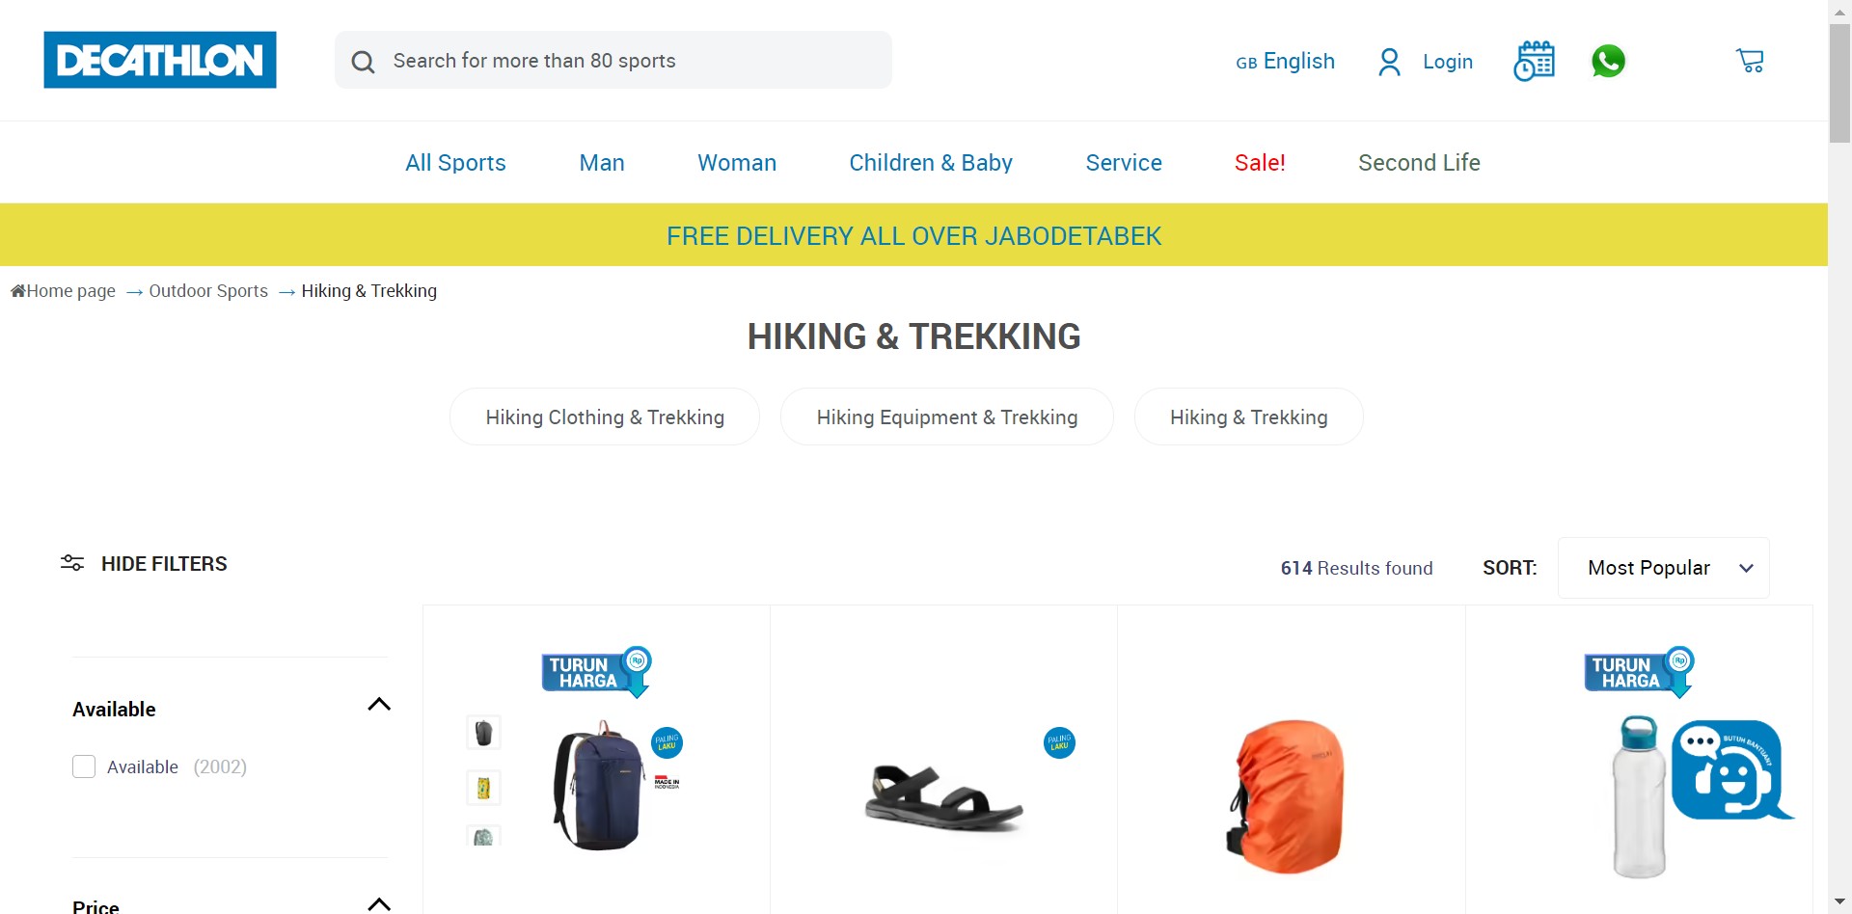The width and height of the screenshot is (1852, 914).
Task: Open the Most Popular sort dropdown
Action: pyautogui.click(x=1663, y=568)
